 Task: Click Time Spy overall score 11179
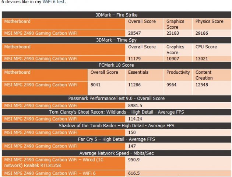tap(134, 59)
